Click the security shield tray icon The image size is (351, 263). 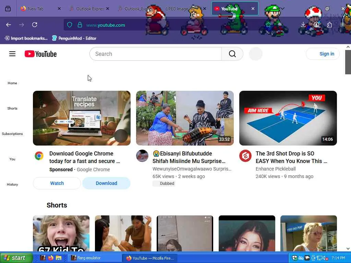pos(294,258)
